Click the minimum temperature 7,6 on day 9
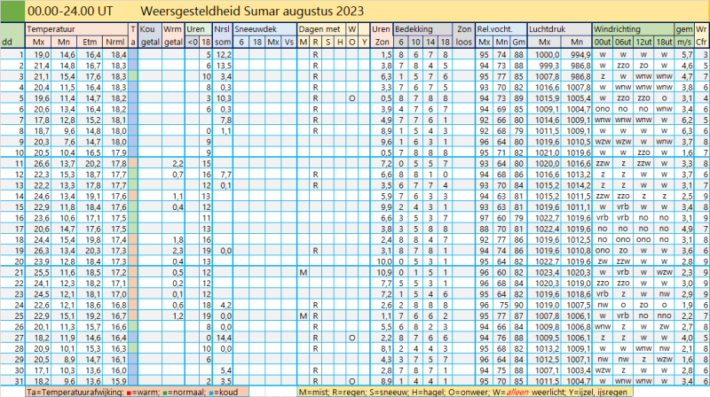710x397 pixels. pyautogui.click(x=67, y=142)
